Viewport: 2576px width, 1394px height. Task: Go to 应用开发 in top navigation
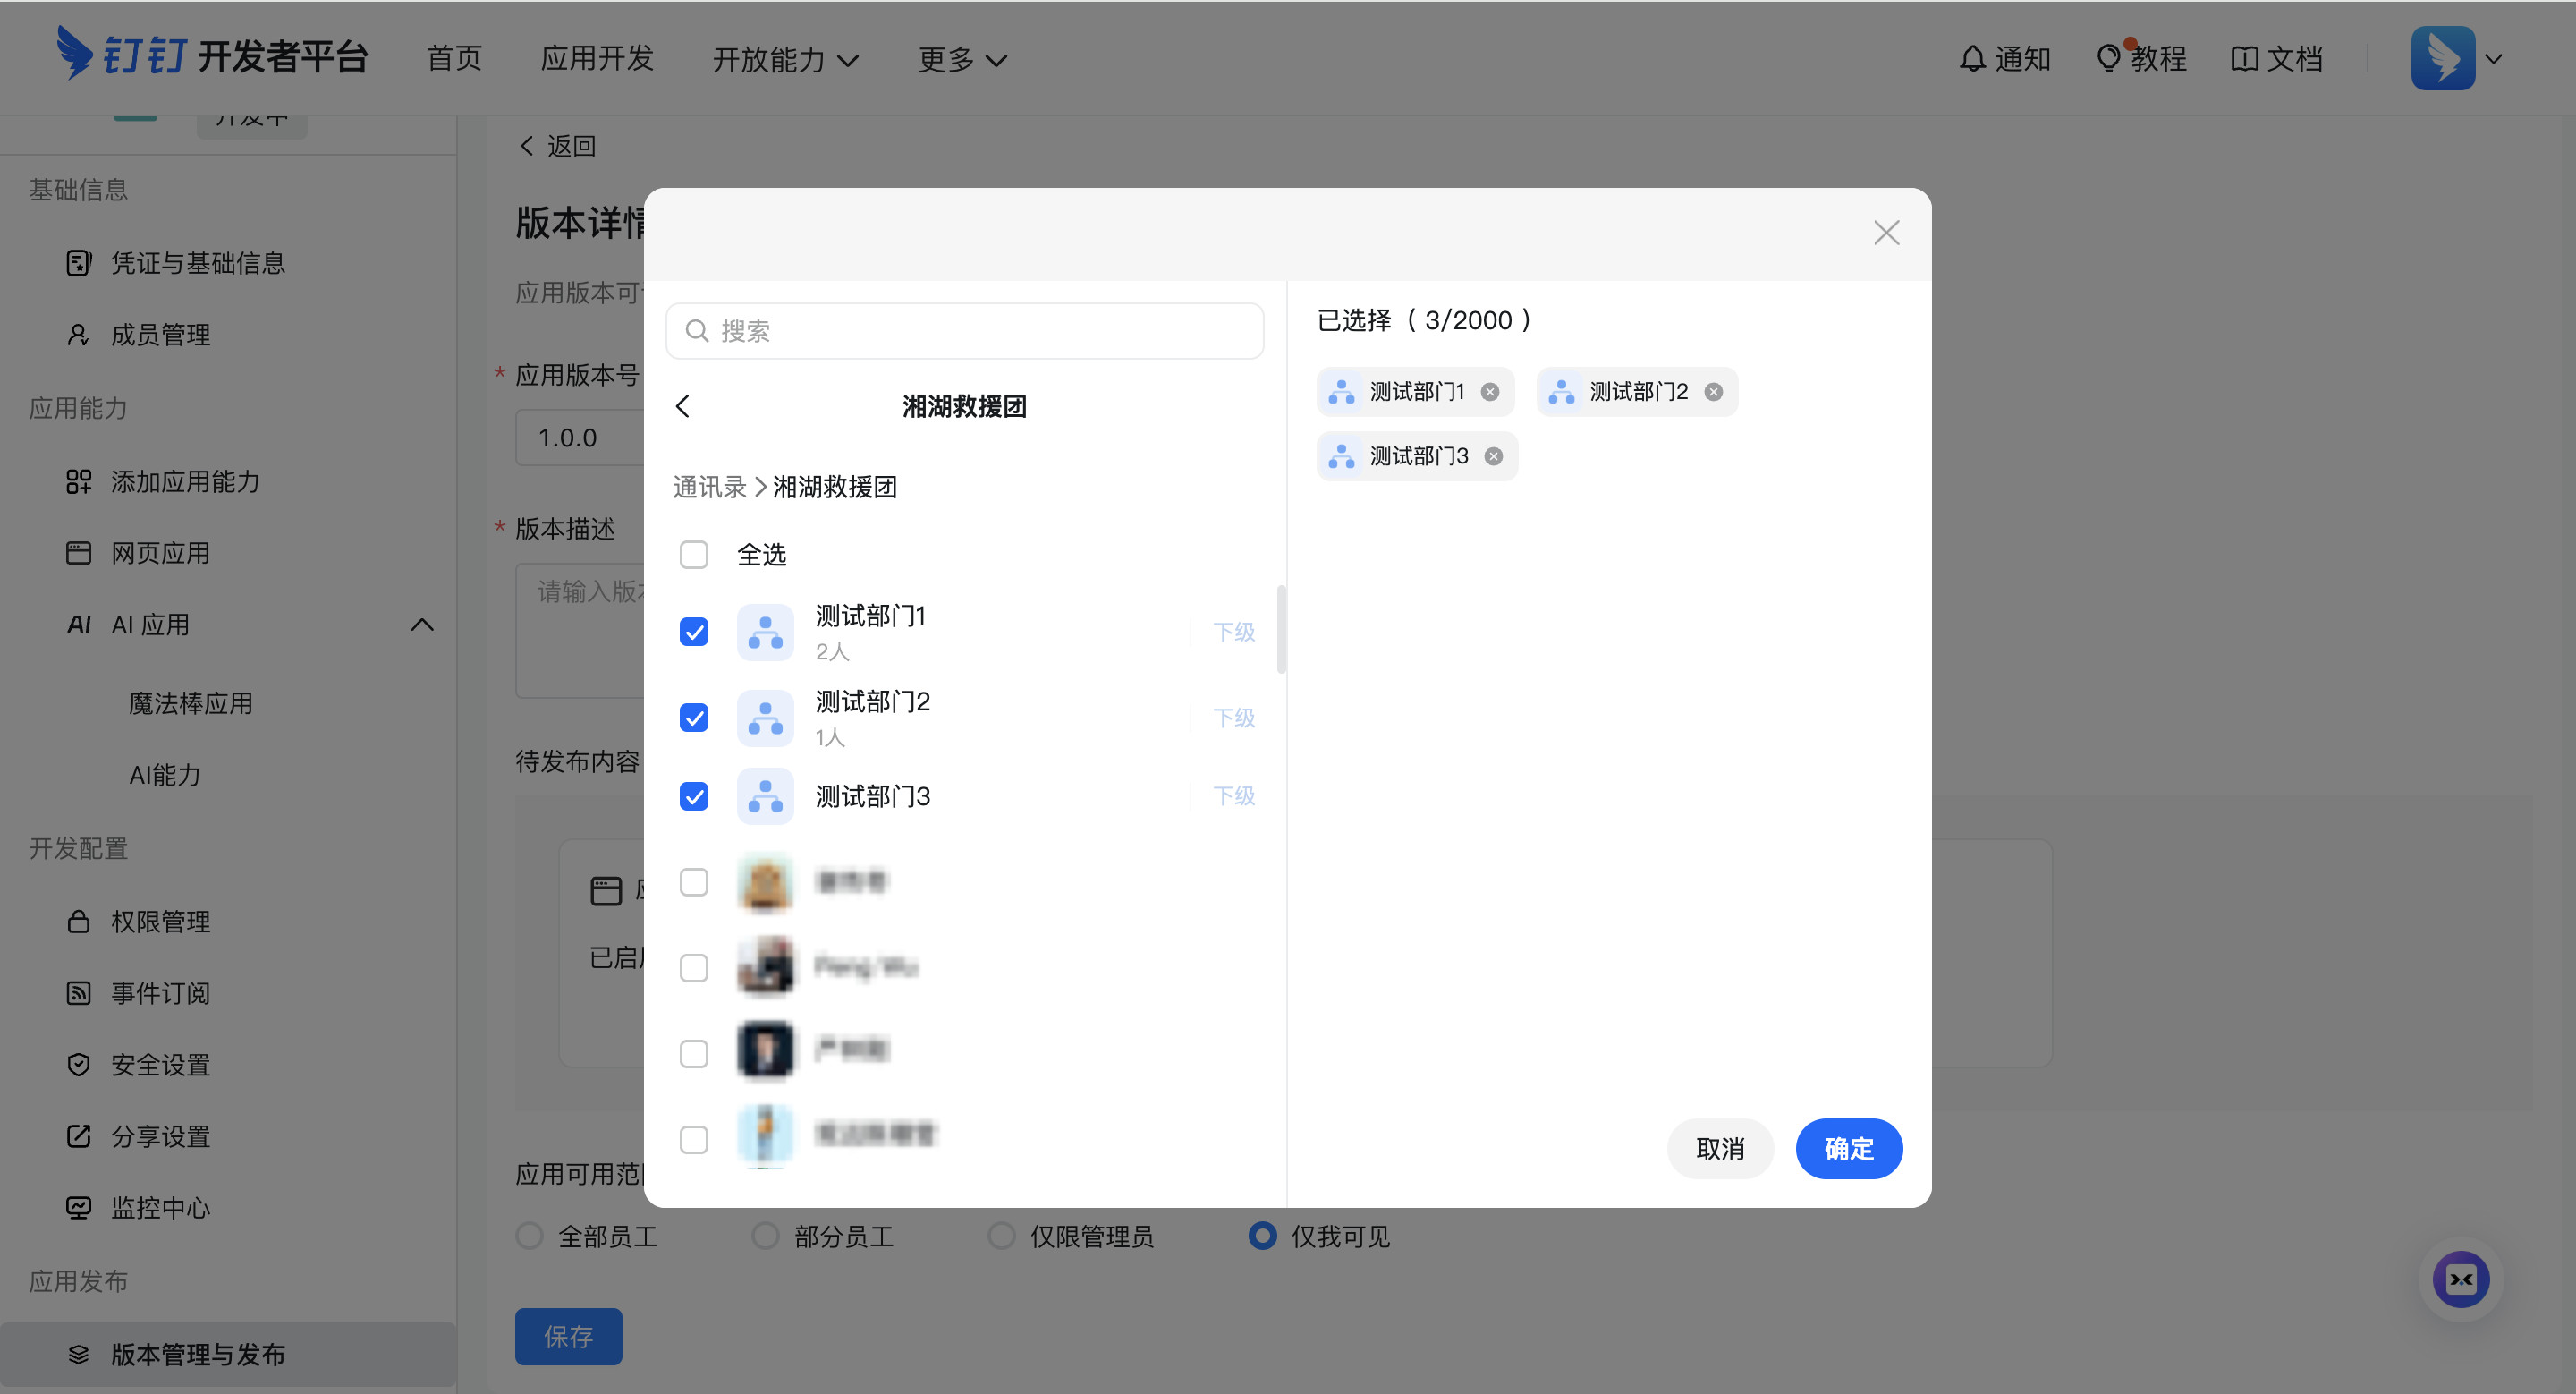pyautogui.click(x=596, y=58)
